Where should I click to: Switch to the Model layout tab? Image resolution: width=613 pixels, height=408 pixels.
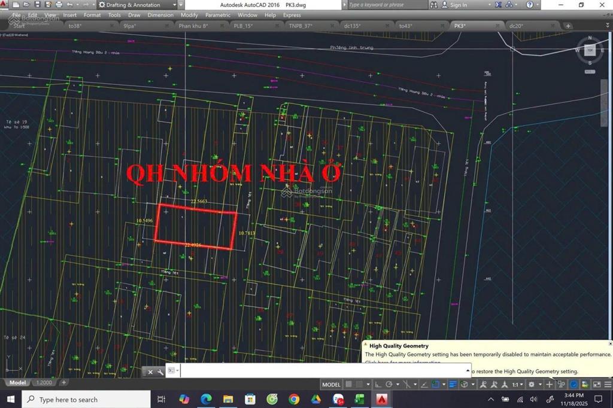[x=17, y=382]
